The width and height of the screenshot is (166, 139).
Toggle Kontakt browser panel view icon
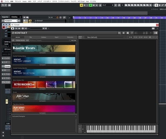pos(128,33)
